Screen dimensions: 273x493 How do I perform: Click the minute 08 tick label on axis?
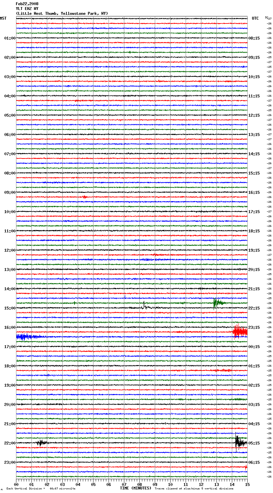[x=139, y=484]
